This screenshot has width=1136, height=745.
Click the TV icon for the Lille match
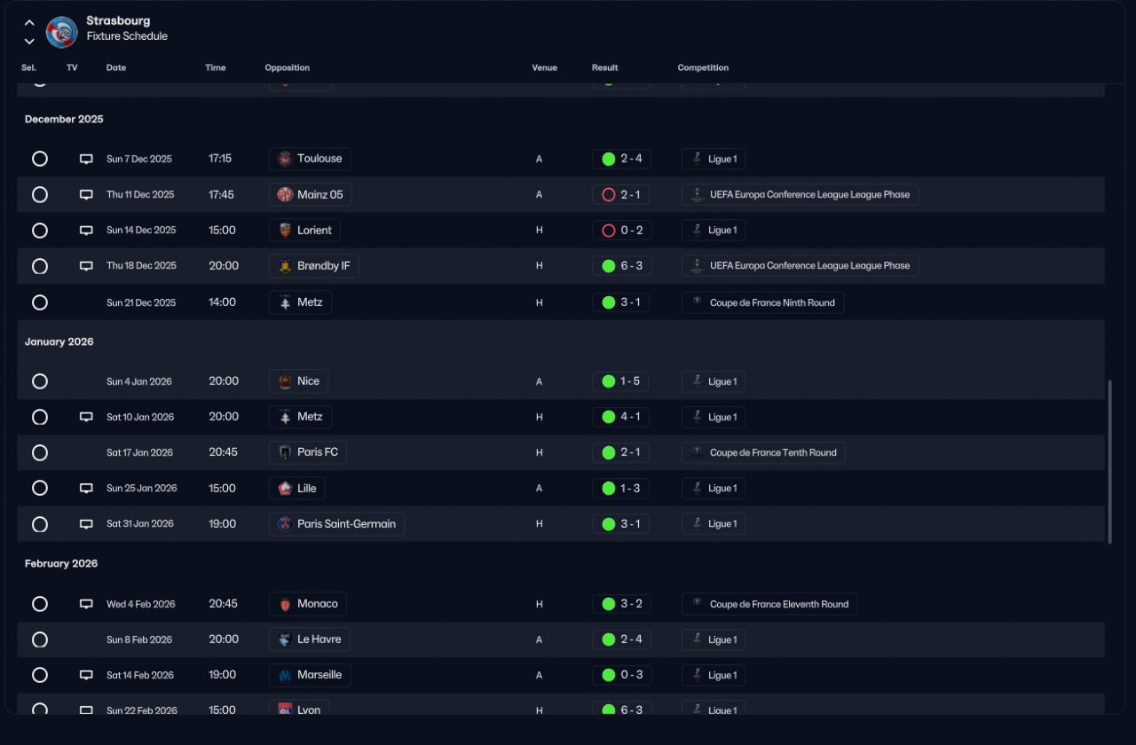point(86,489)
